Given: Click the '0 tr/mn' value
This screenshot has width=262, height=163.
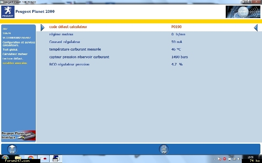Looking at the screenshot, I should click(x=178, y=34).
